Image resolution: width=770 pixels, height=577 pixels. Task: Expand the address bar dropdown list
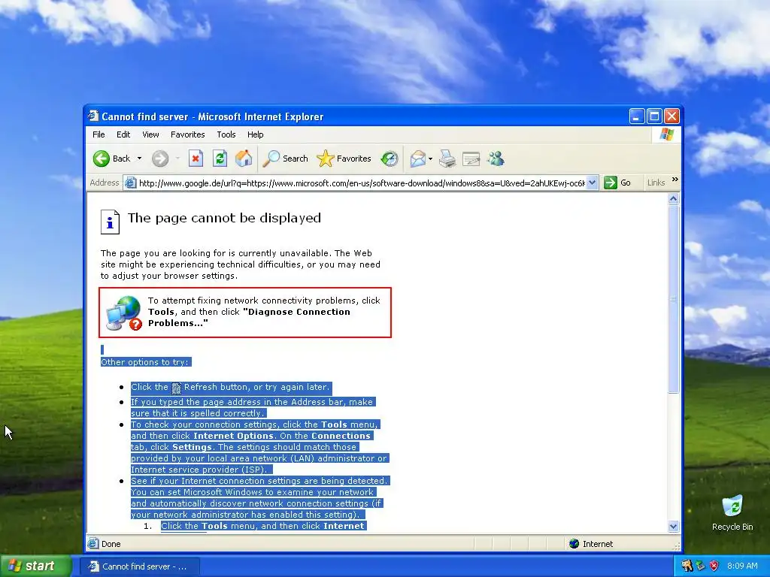click(593, 183)
